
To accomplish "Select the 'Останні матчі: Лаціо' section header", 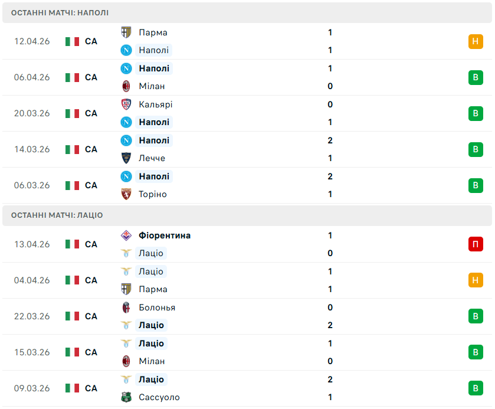I will pos(57,215).
